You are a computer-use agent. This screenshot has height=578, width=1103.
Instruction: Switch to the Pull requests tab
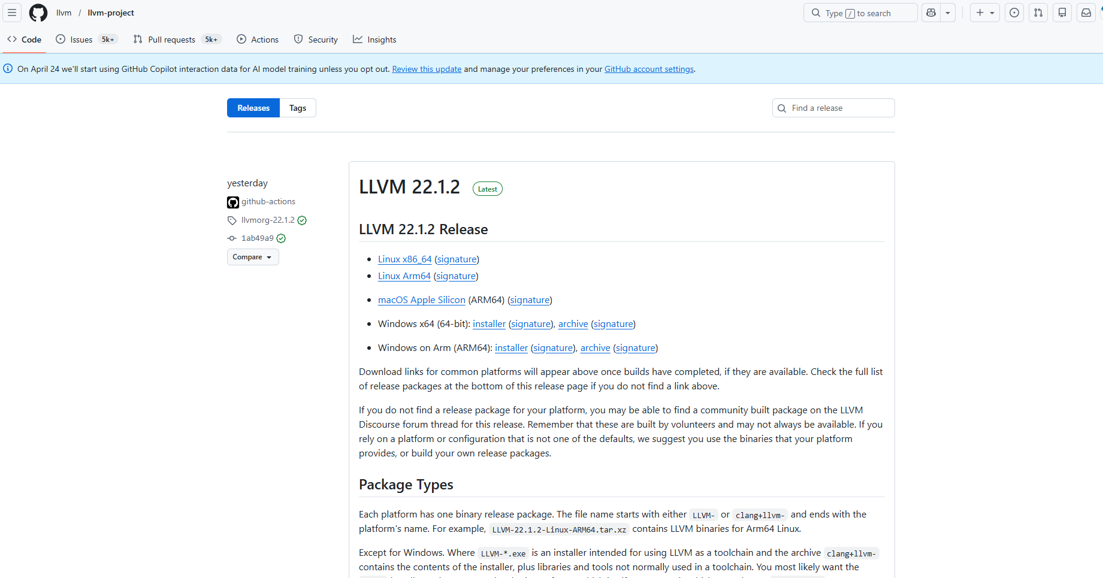pos(177,40)
